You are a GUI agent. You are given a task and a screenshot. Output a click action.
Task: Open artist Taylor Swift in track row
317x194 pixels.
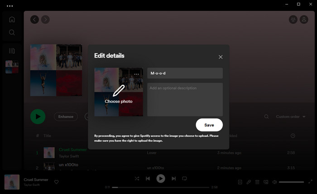[x=69, y=156]
